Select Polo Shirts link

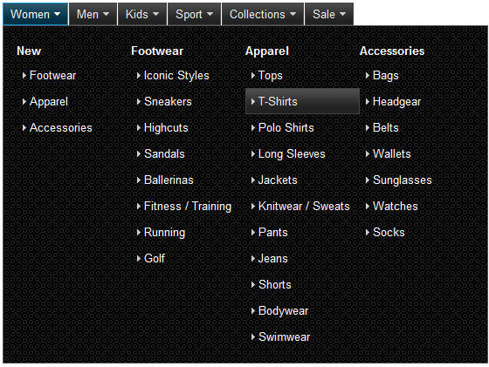click(286, 127)
